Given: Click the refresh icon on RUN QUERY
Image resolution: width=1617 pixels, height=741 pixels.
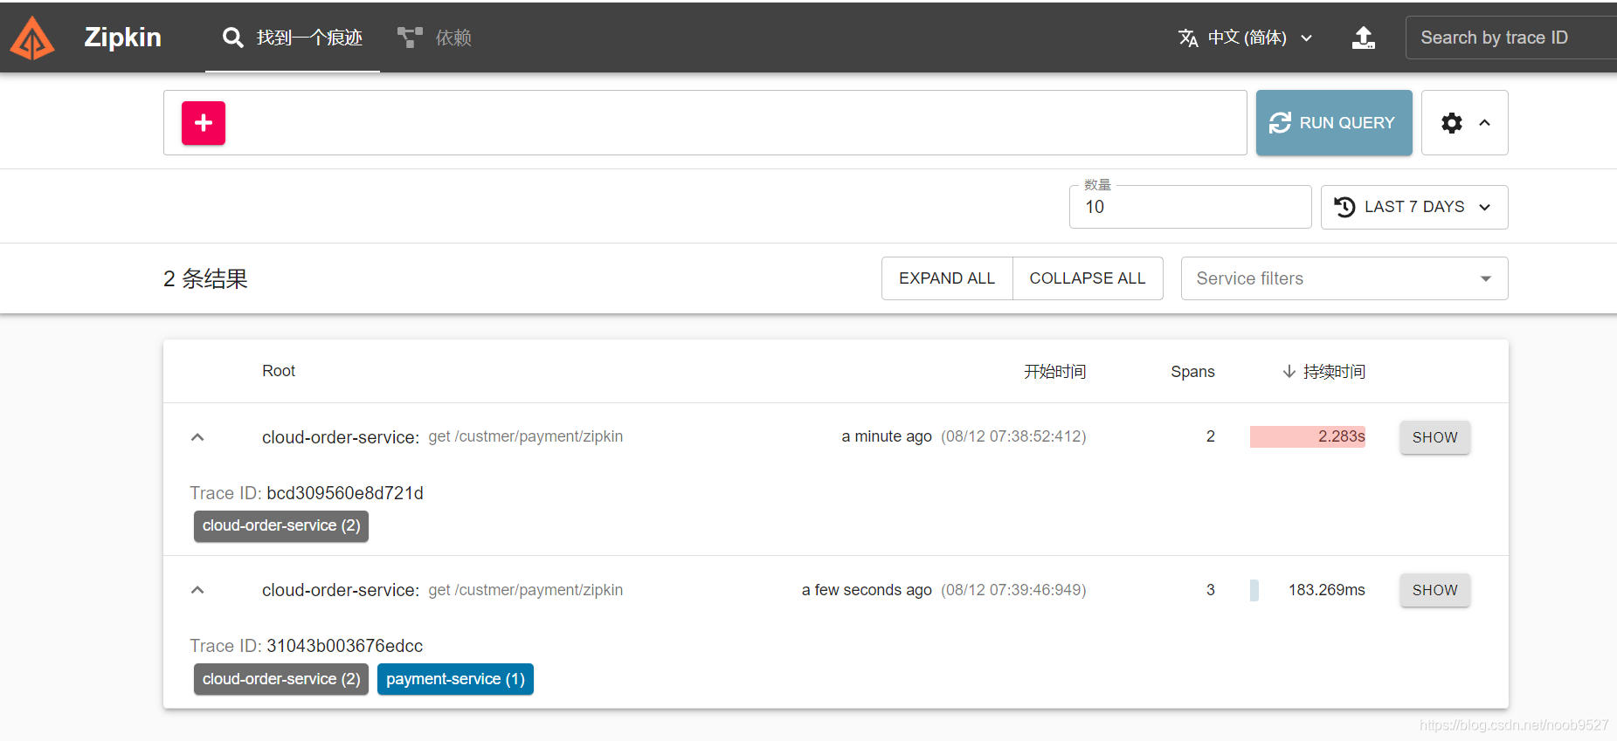Looking at the screenshot, I should (x=1280, y=123).
